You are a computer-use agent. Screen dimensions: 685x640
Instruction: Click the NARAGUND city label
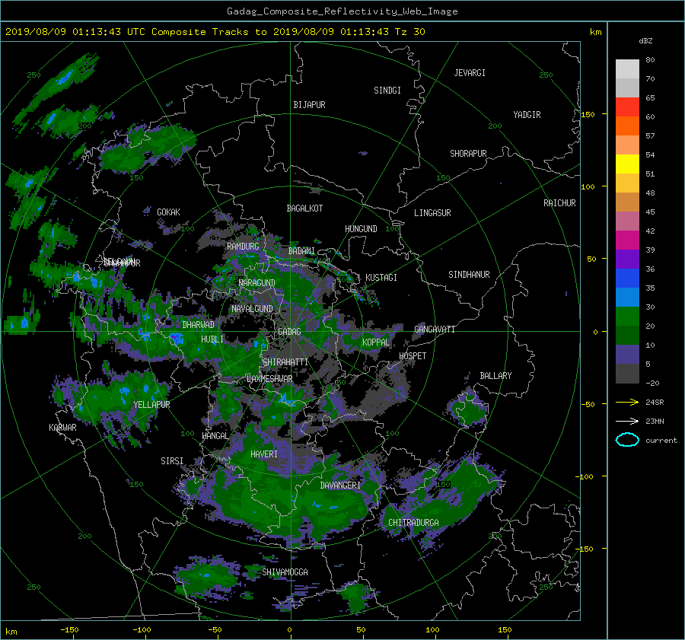pyautogui.click(x=257, y=283)
